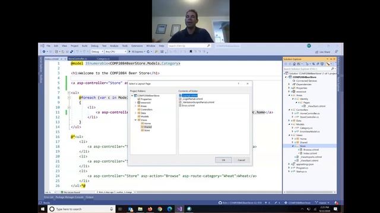Select the Models folder in dialog tree
Screen dimensions: 380x213
click(143, 117)
